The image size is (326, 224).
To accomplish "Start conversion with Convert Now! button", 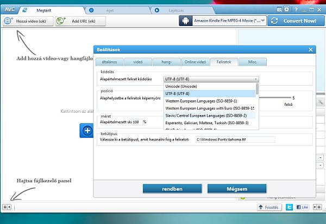I will click(x=296, y=21).
